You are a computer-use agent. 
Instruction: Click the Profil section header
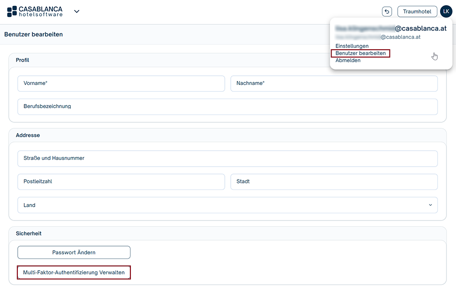(23, 60)
